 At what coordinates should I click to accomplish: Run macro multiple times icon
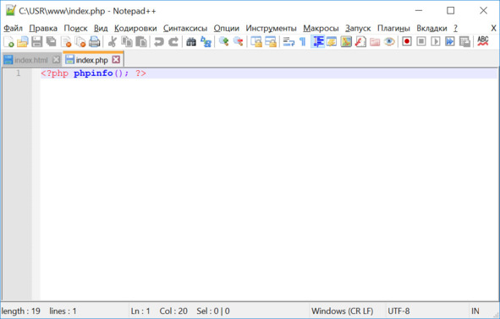point(450,41)
